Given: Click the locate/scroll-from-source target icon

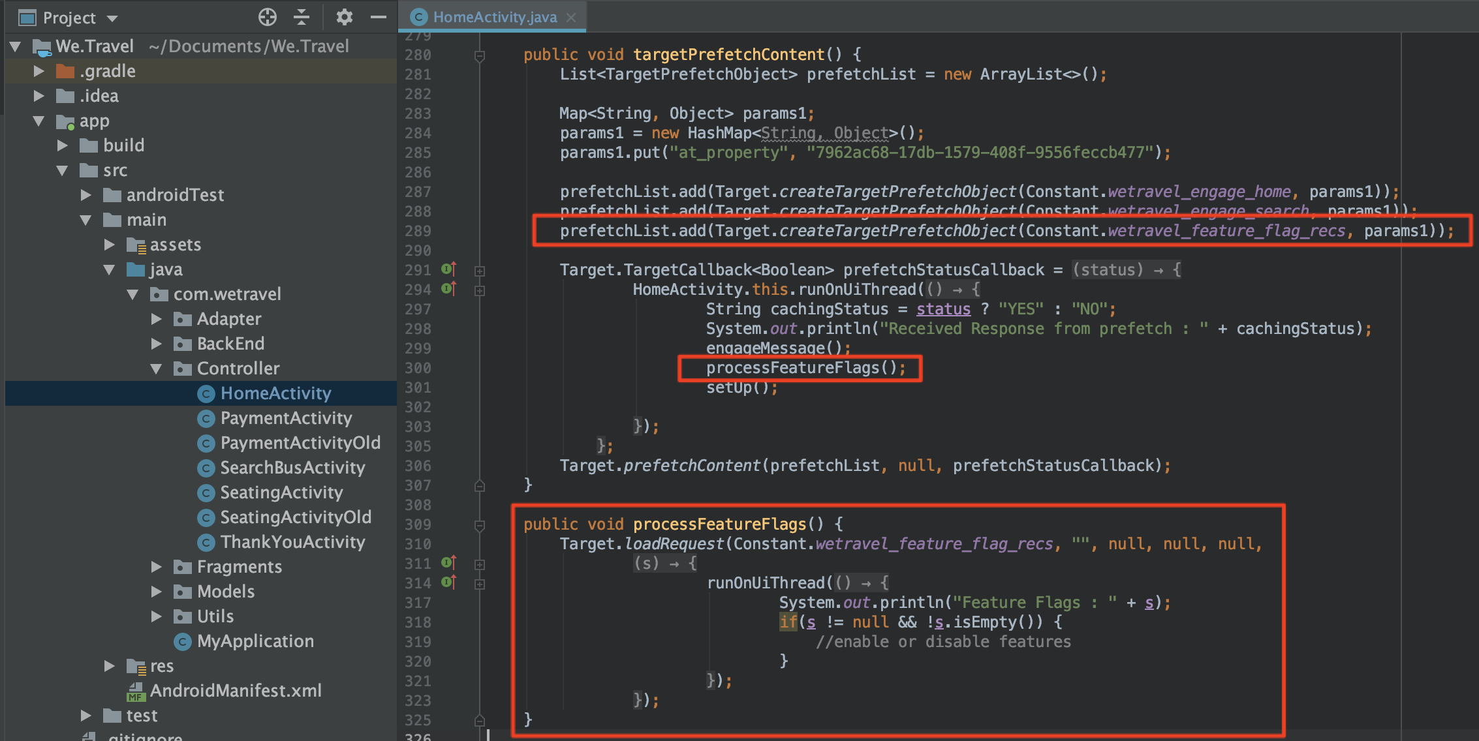Looking at the screenshot, I should coord(267,17).
